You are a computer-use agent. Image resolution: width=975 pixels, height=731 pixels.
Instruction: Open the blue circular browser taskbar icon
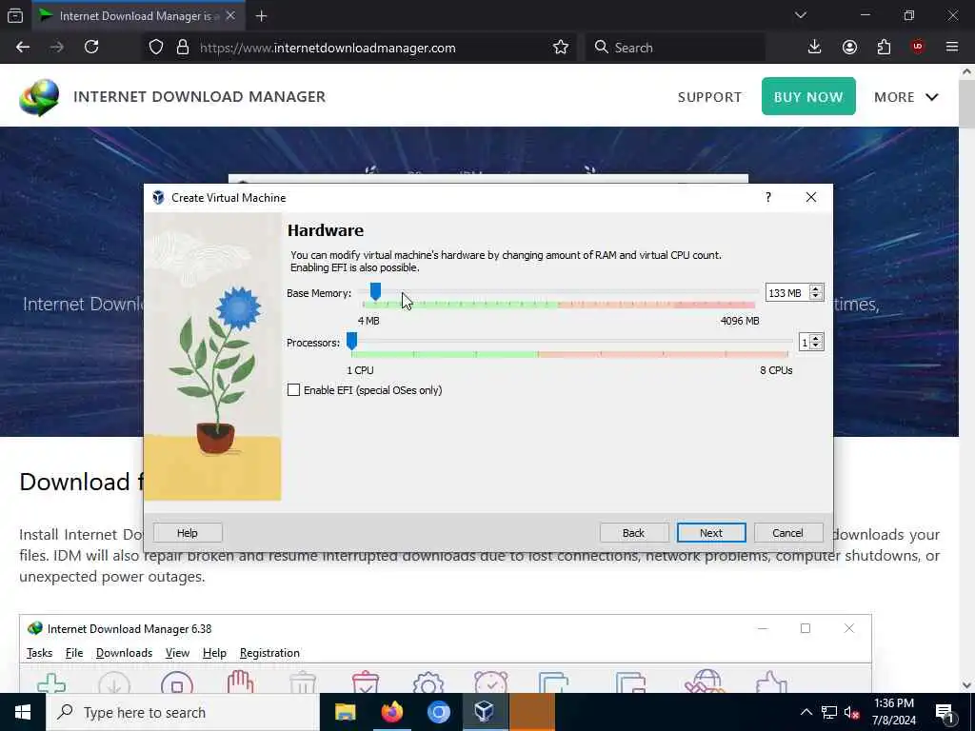[x=438, y=712]
